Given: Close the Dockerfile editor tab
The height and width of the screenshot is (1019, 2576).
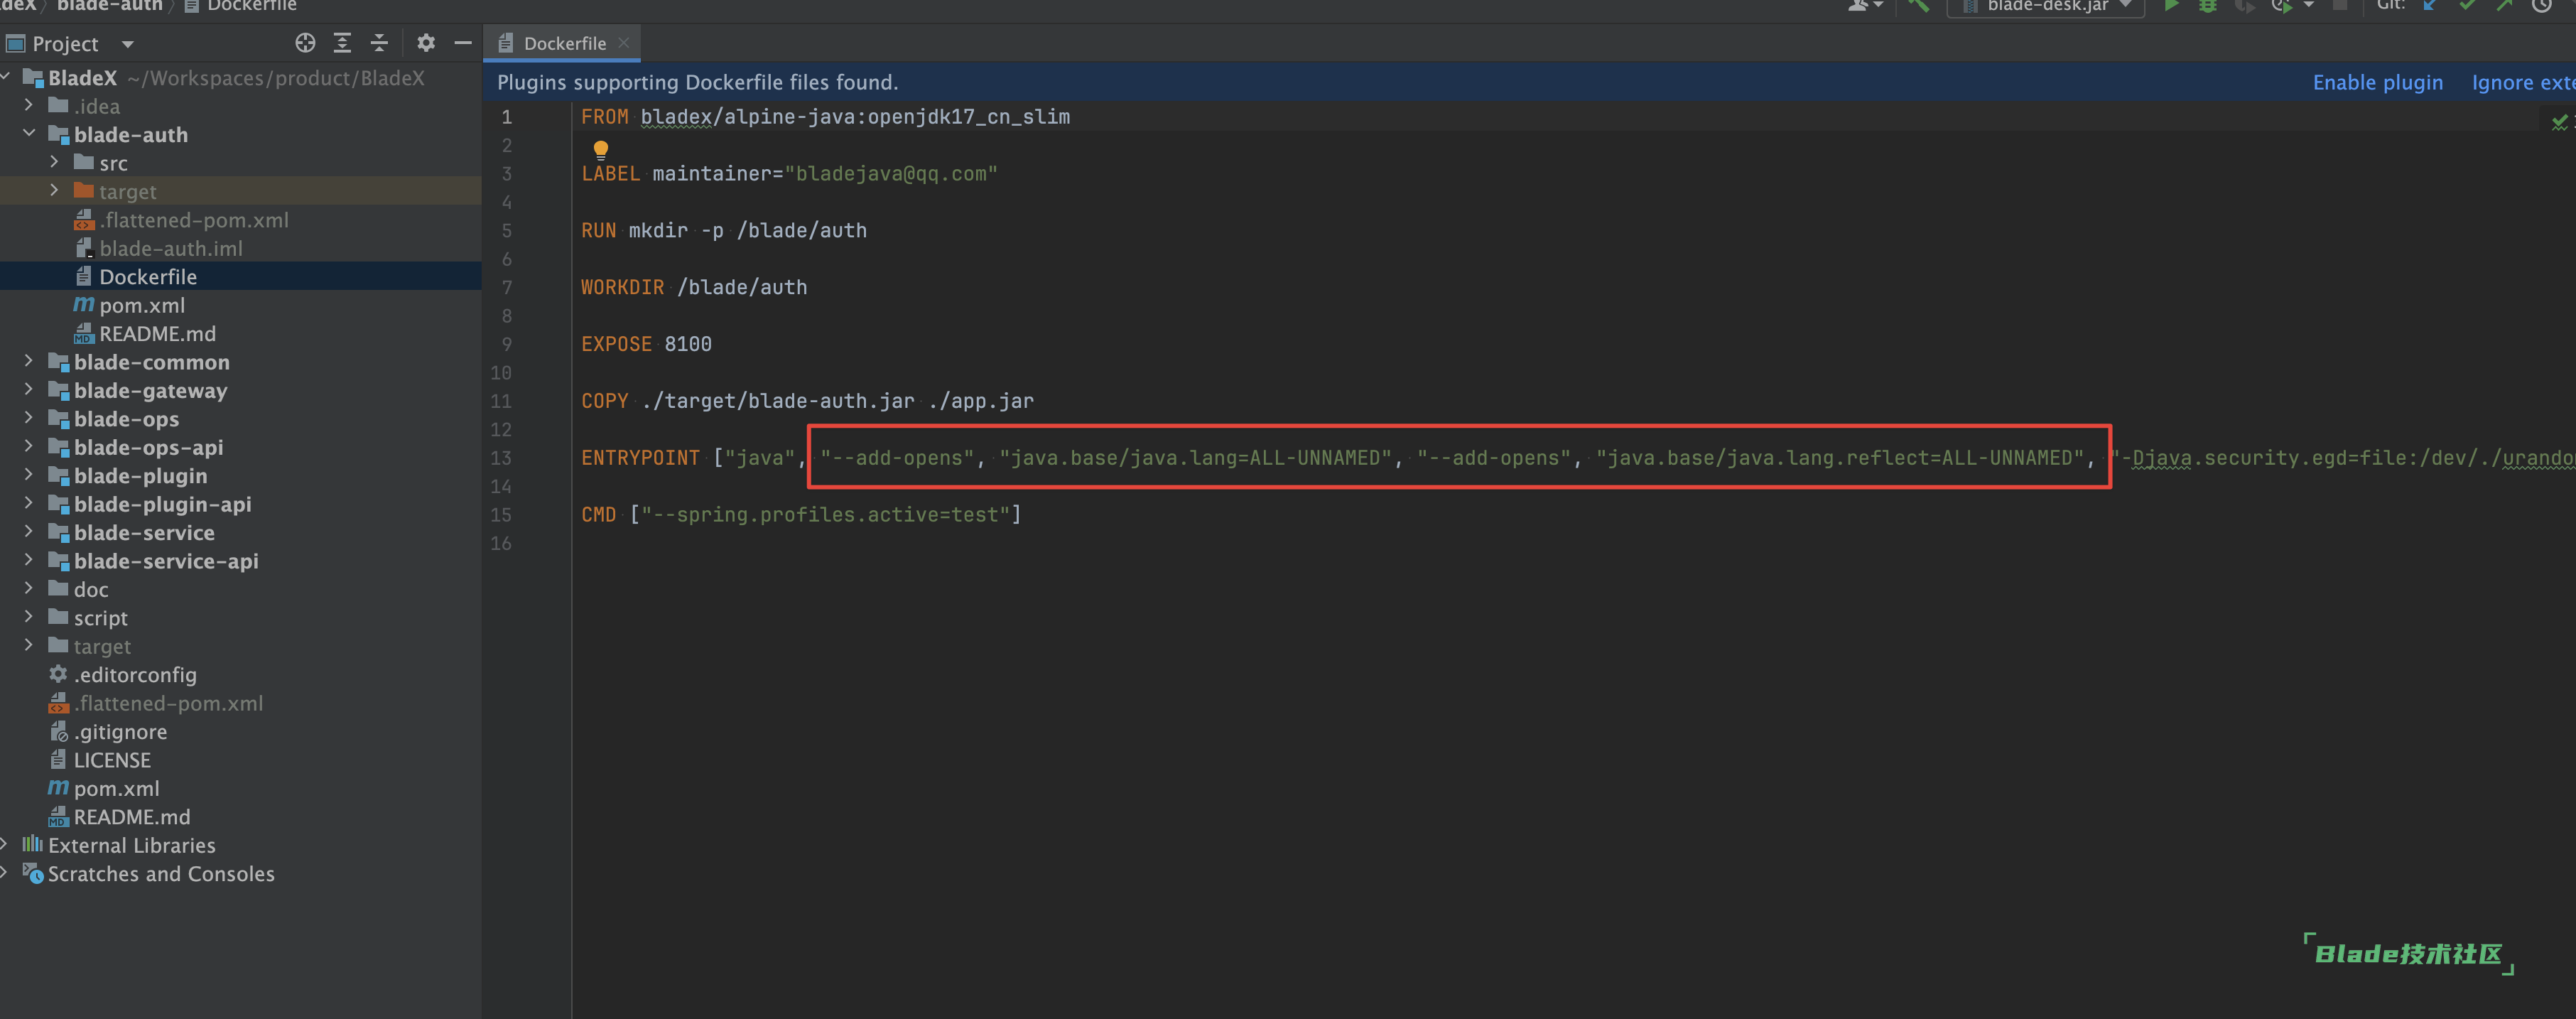Looking at the screenshot, I should click(624, 43).
